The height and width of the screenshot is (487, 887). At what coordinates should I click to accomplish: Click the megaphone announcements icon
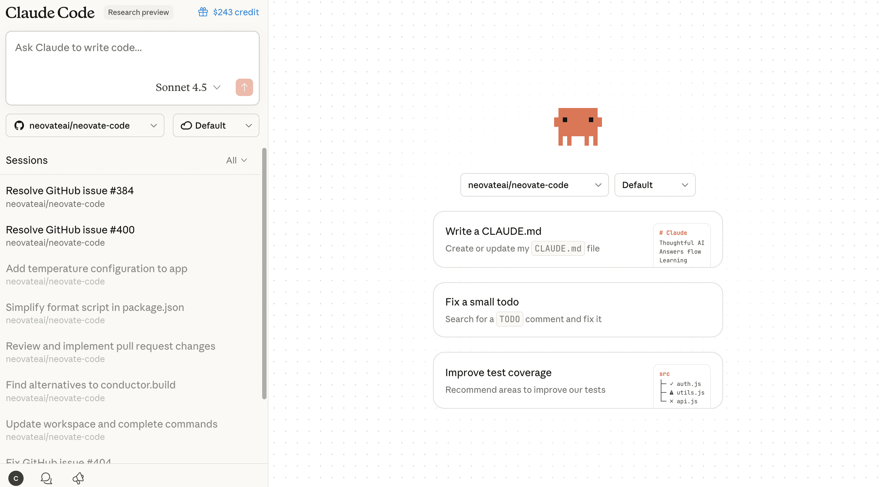[78, 478]
